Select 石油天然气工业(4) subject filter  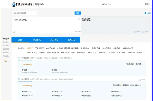point(68,52)
